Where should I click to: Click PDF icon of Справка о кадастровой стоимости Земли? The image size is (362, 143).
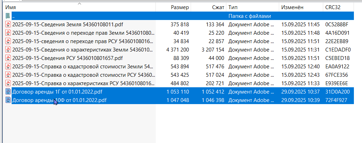8,67
